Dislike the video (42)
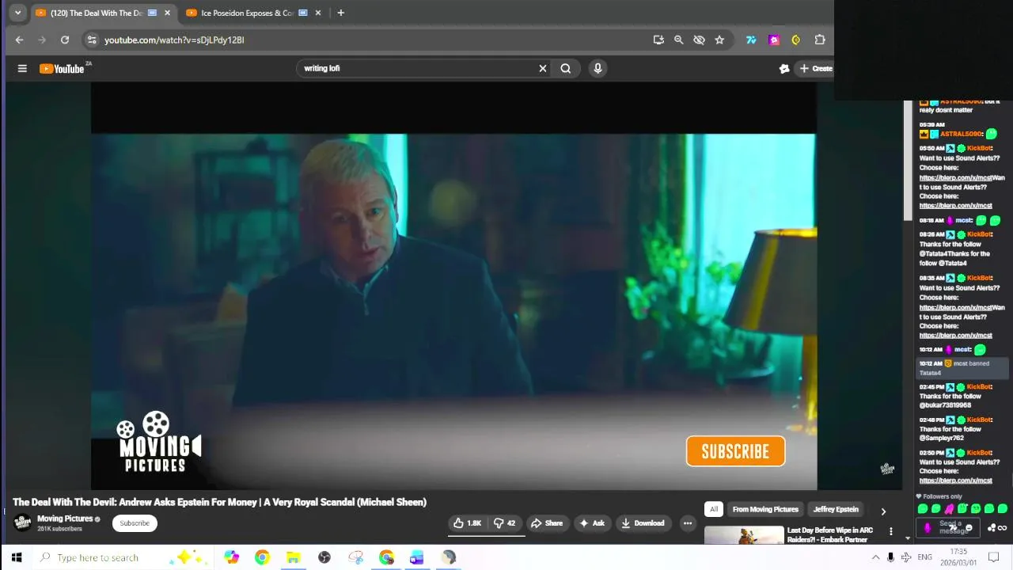Screen dimensions: 1013x570 pyautogui.click(x=506, y=523)
